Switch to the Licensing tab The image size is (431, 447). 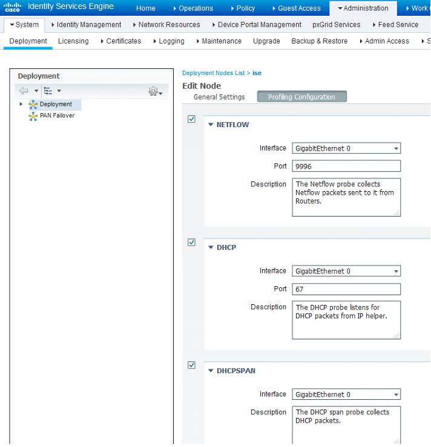[x=73, y=41]
